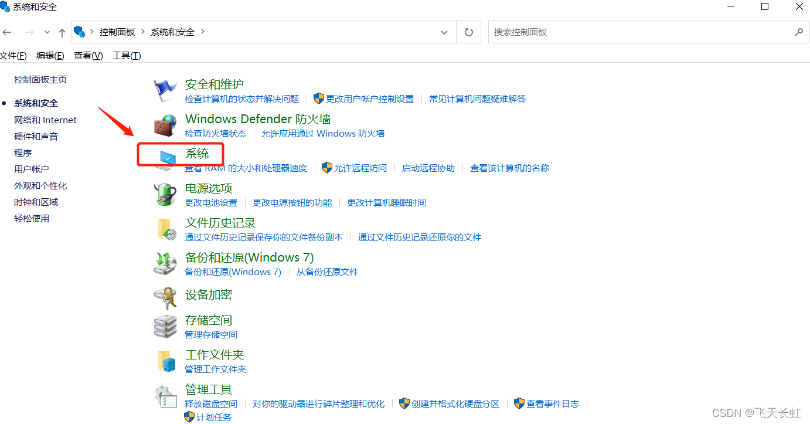Click 检查计算机的状态并解决问题
Image resolution: width=810 pixels, height=424 pixels.
tap(241, 99)
